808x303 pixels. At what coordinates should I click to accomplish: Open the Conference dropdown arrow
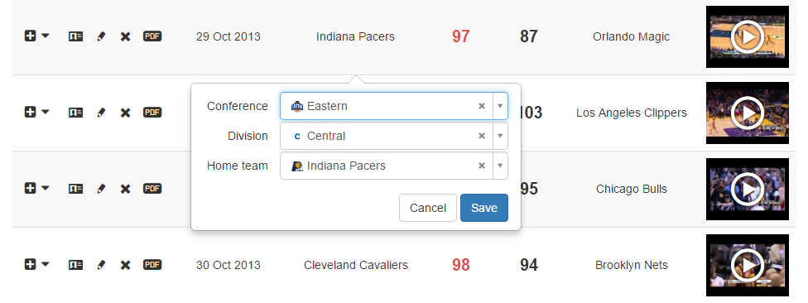point(500,106)
